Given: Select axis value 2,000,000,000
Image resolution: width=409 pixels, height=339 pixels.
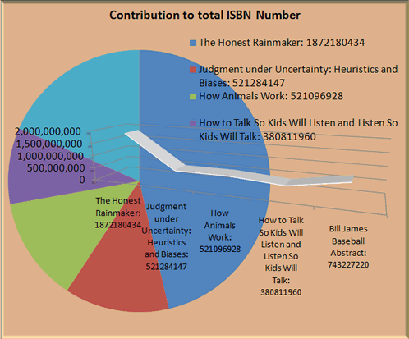Looking at the screenshot, I should click(x=48, y=131).
